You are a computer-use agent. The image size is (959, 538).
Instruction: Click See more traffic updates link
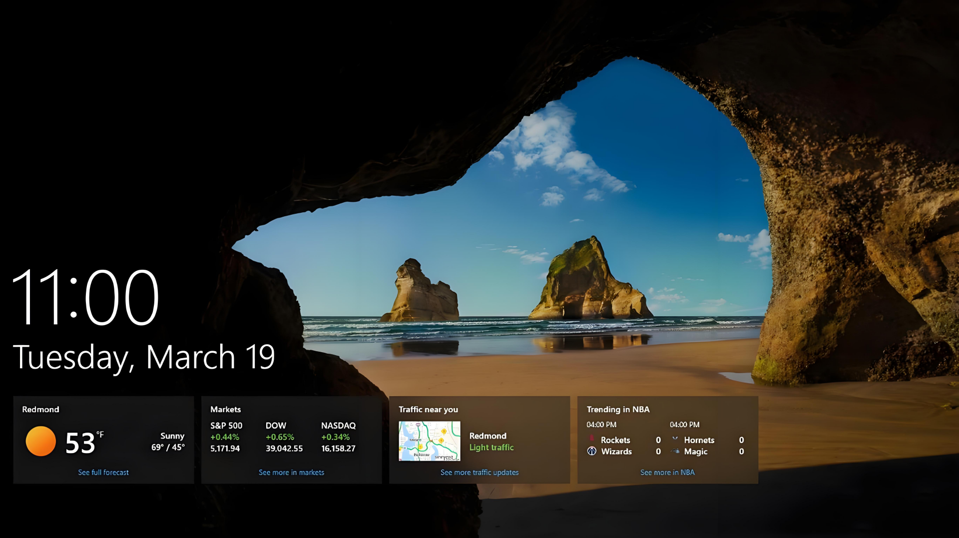point(479,472)
